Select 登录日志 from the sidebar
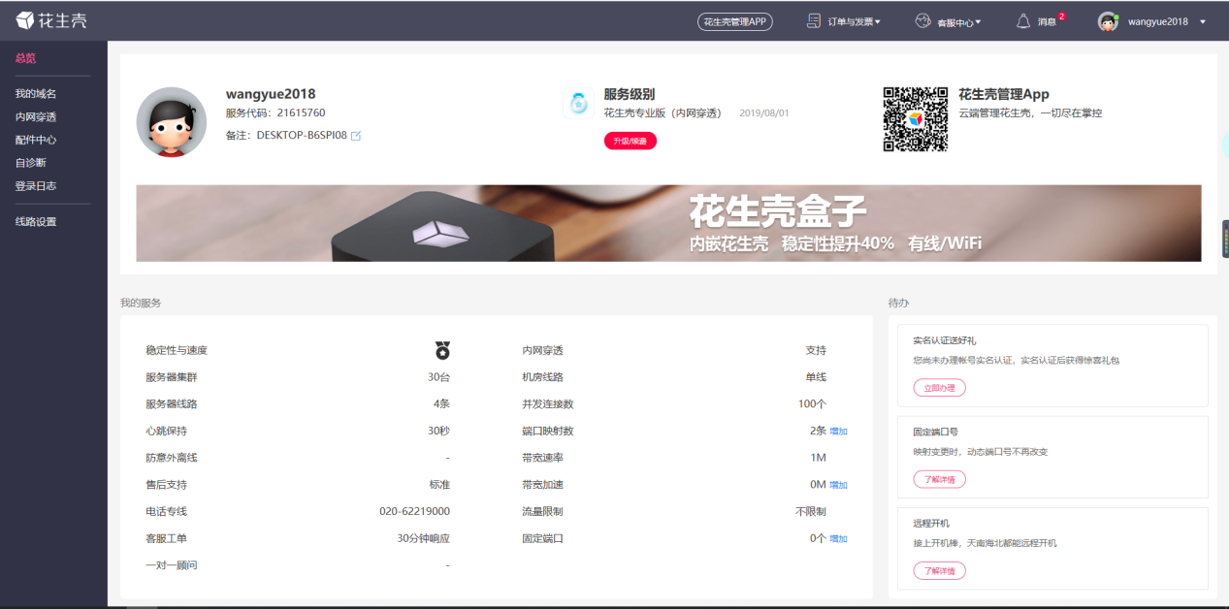 (x=36, y=185)
